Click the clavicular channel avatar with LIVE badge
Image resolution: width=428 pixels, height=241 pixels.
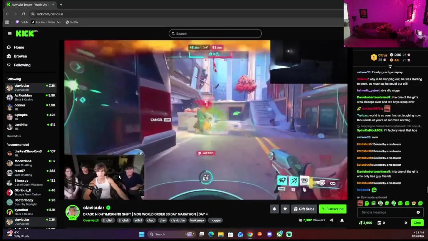point(72,212)
